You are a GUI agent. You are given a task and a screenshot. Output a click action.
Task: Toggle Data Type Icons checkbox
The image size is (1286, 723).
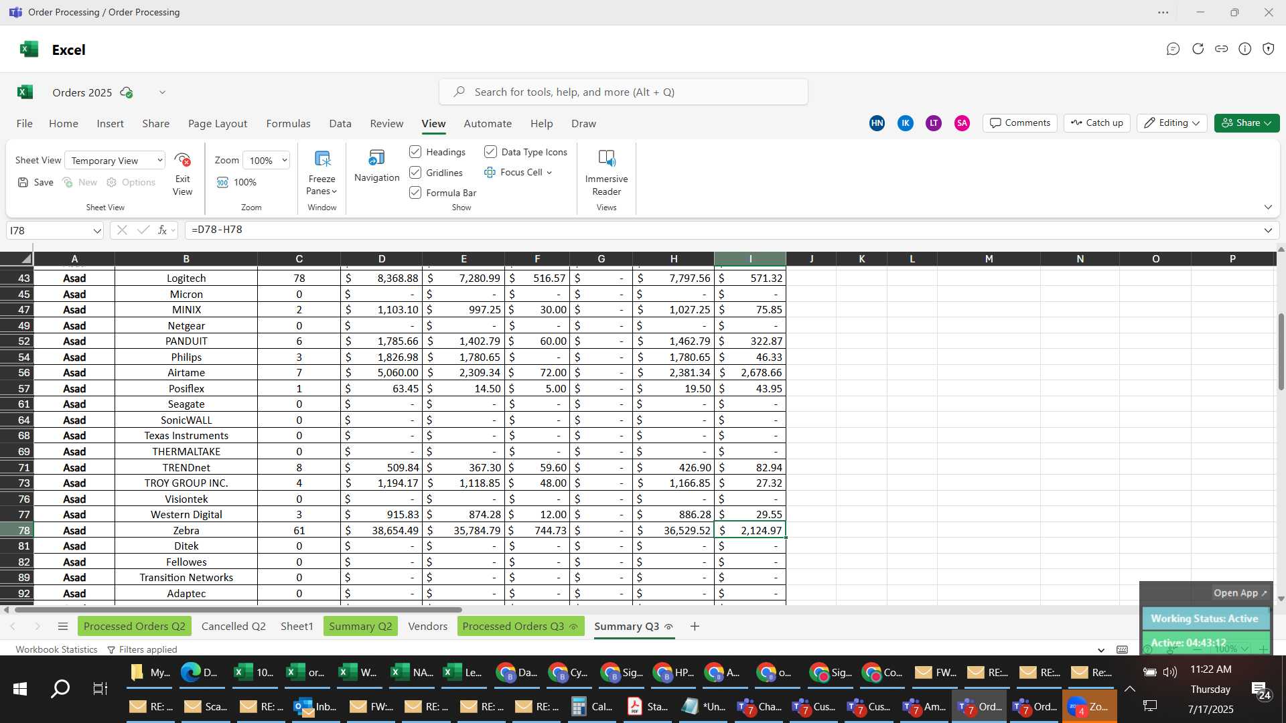coord(490,152)
